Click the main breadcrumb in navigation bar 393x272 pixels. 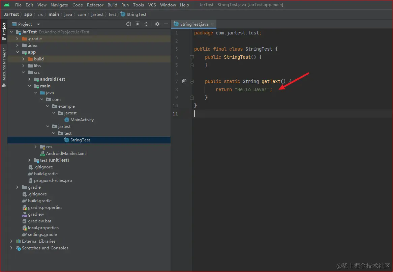pos(54,15)
